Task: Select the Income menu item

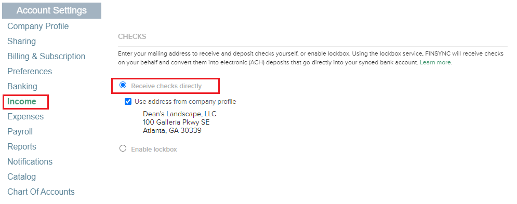Action: pyautogui.click(x=22, y=102)
